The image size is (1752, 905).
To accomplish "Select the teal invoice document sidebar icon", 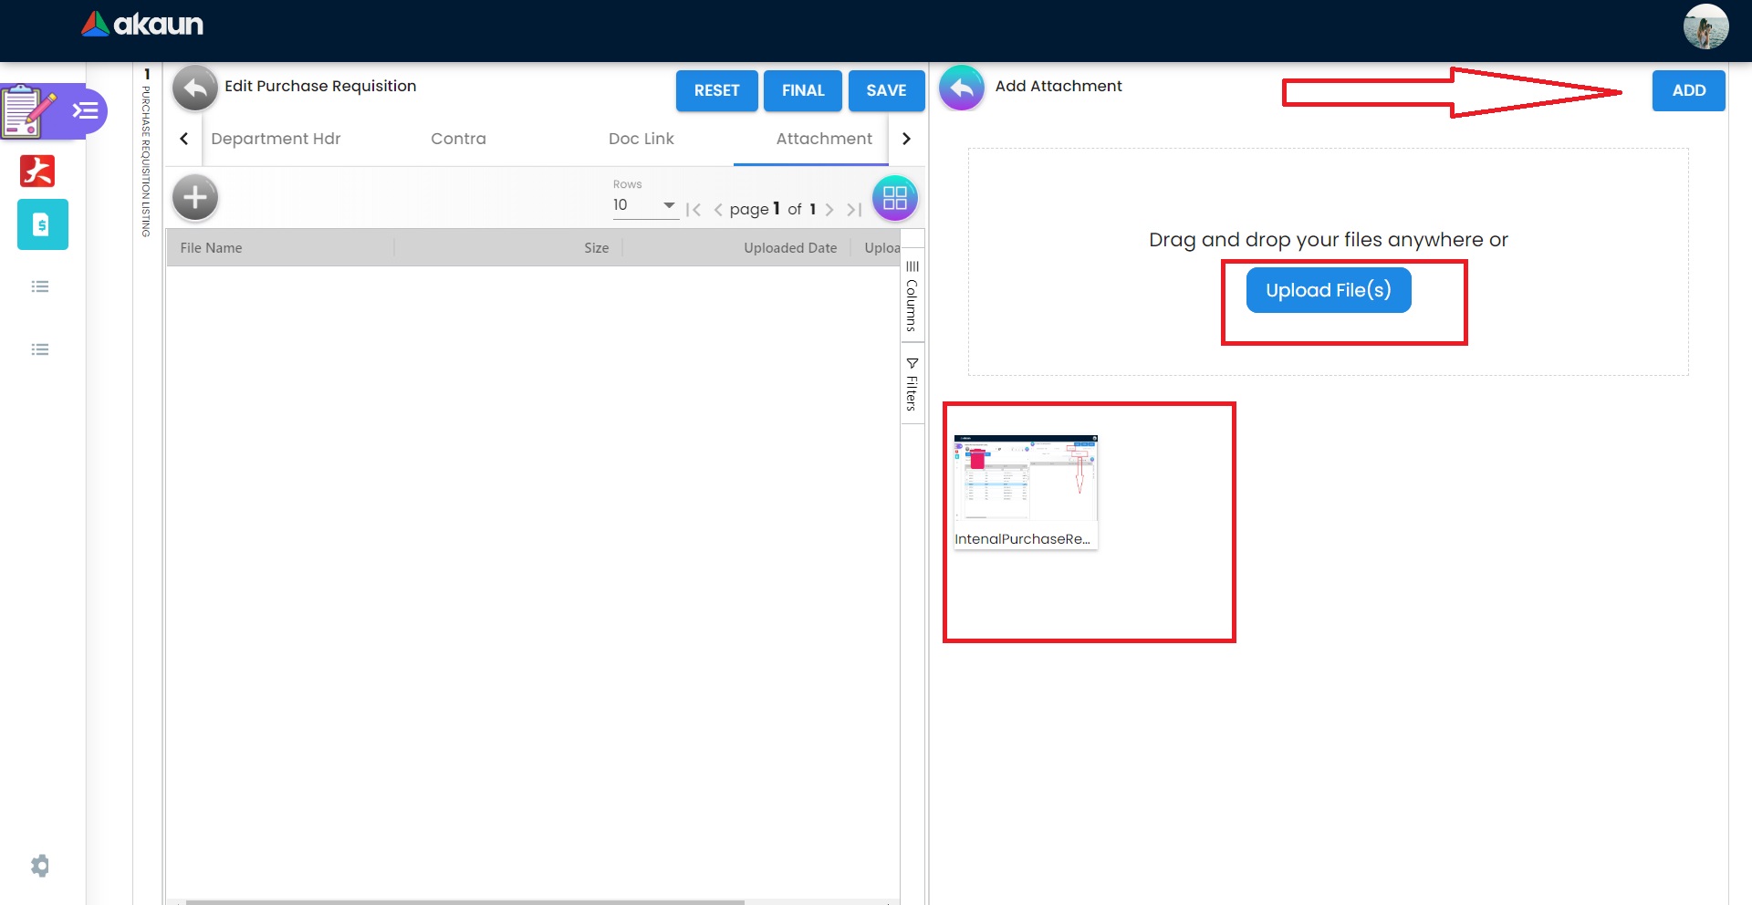I will coord(42,224).
